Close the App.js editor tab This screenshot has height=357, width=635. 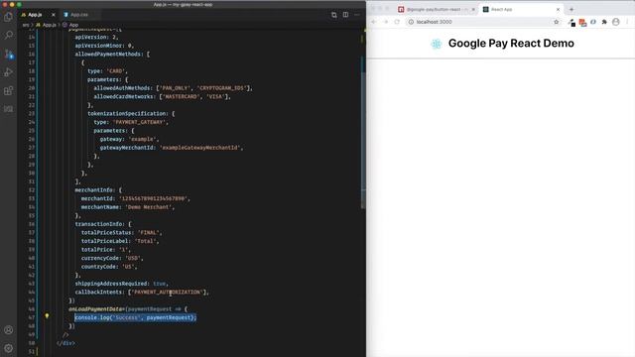(53, 15)
